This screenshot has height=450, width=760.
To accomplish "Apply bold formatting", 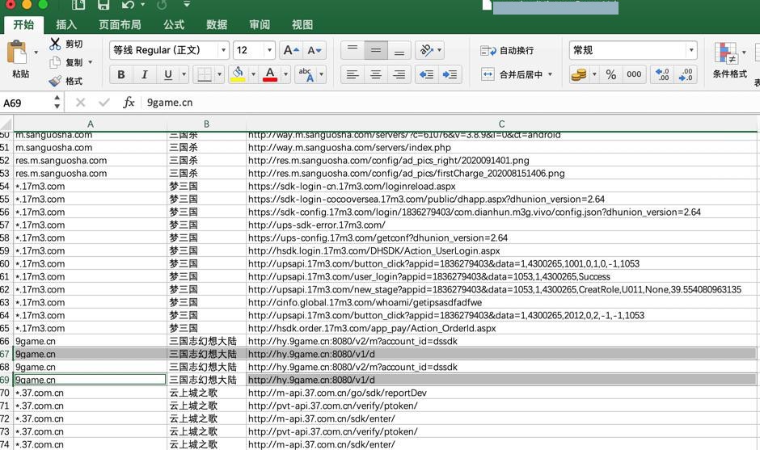I will tap(121, 74).
